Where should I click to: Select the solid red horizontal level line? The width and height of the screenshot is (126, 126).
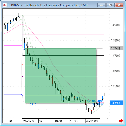coord(63,65)
